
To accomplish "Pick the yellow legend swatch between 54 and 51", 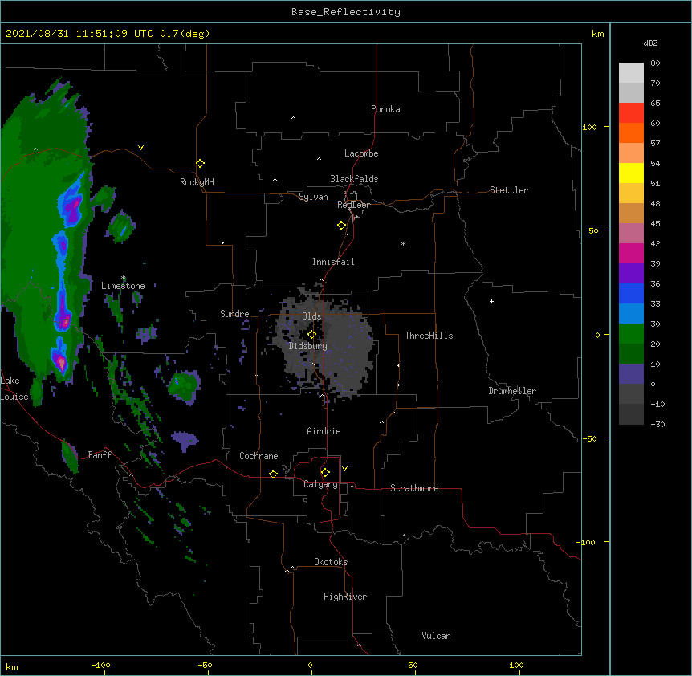I will coord(631,173).
